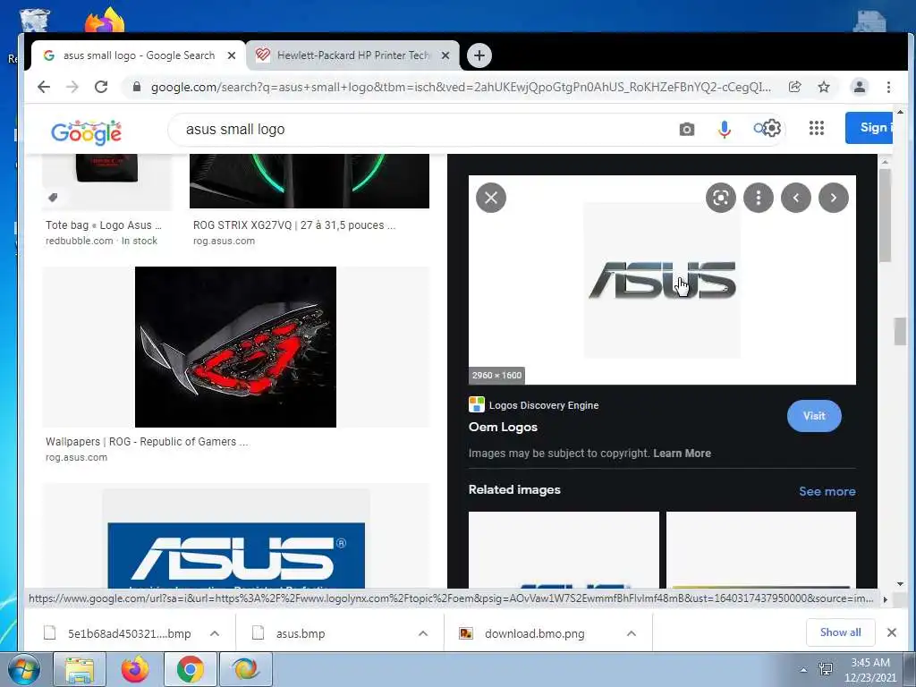
Task: Open the Chrome three-dot menu
Action: (x=888, y=87)
